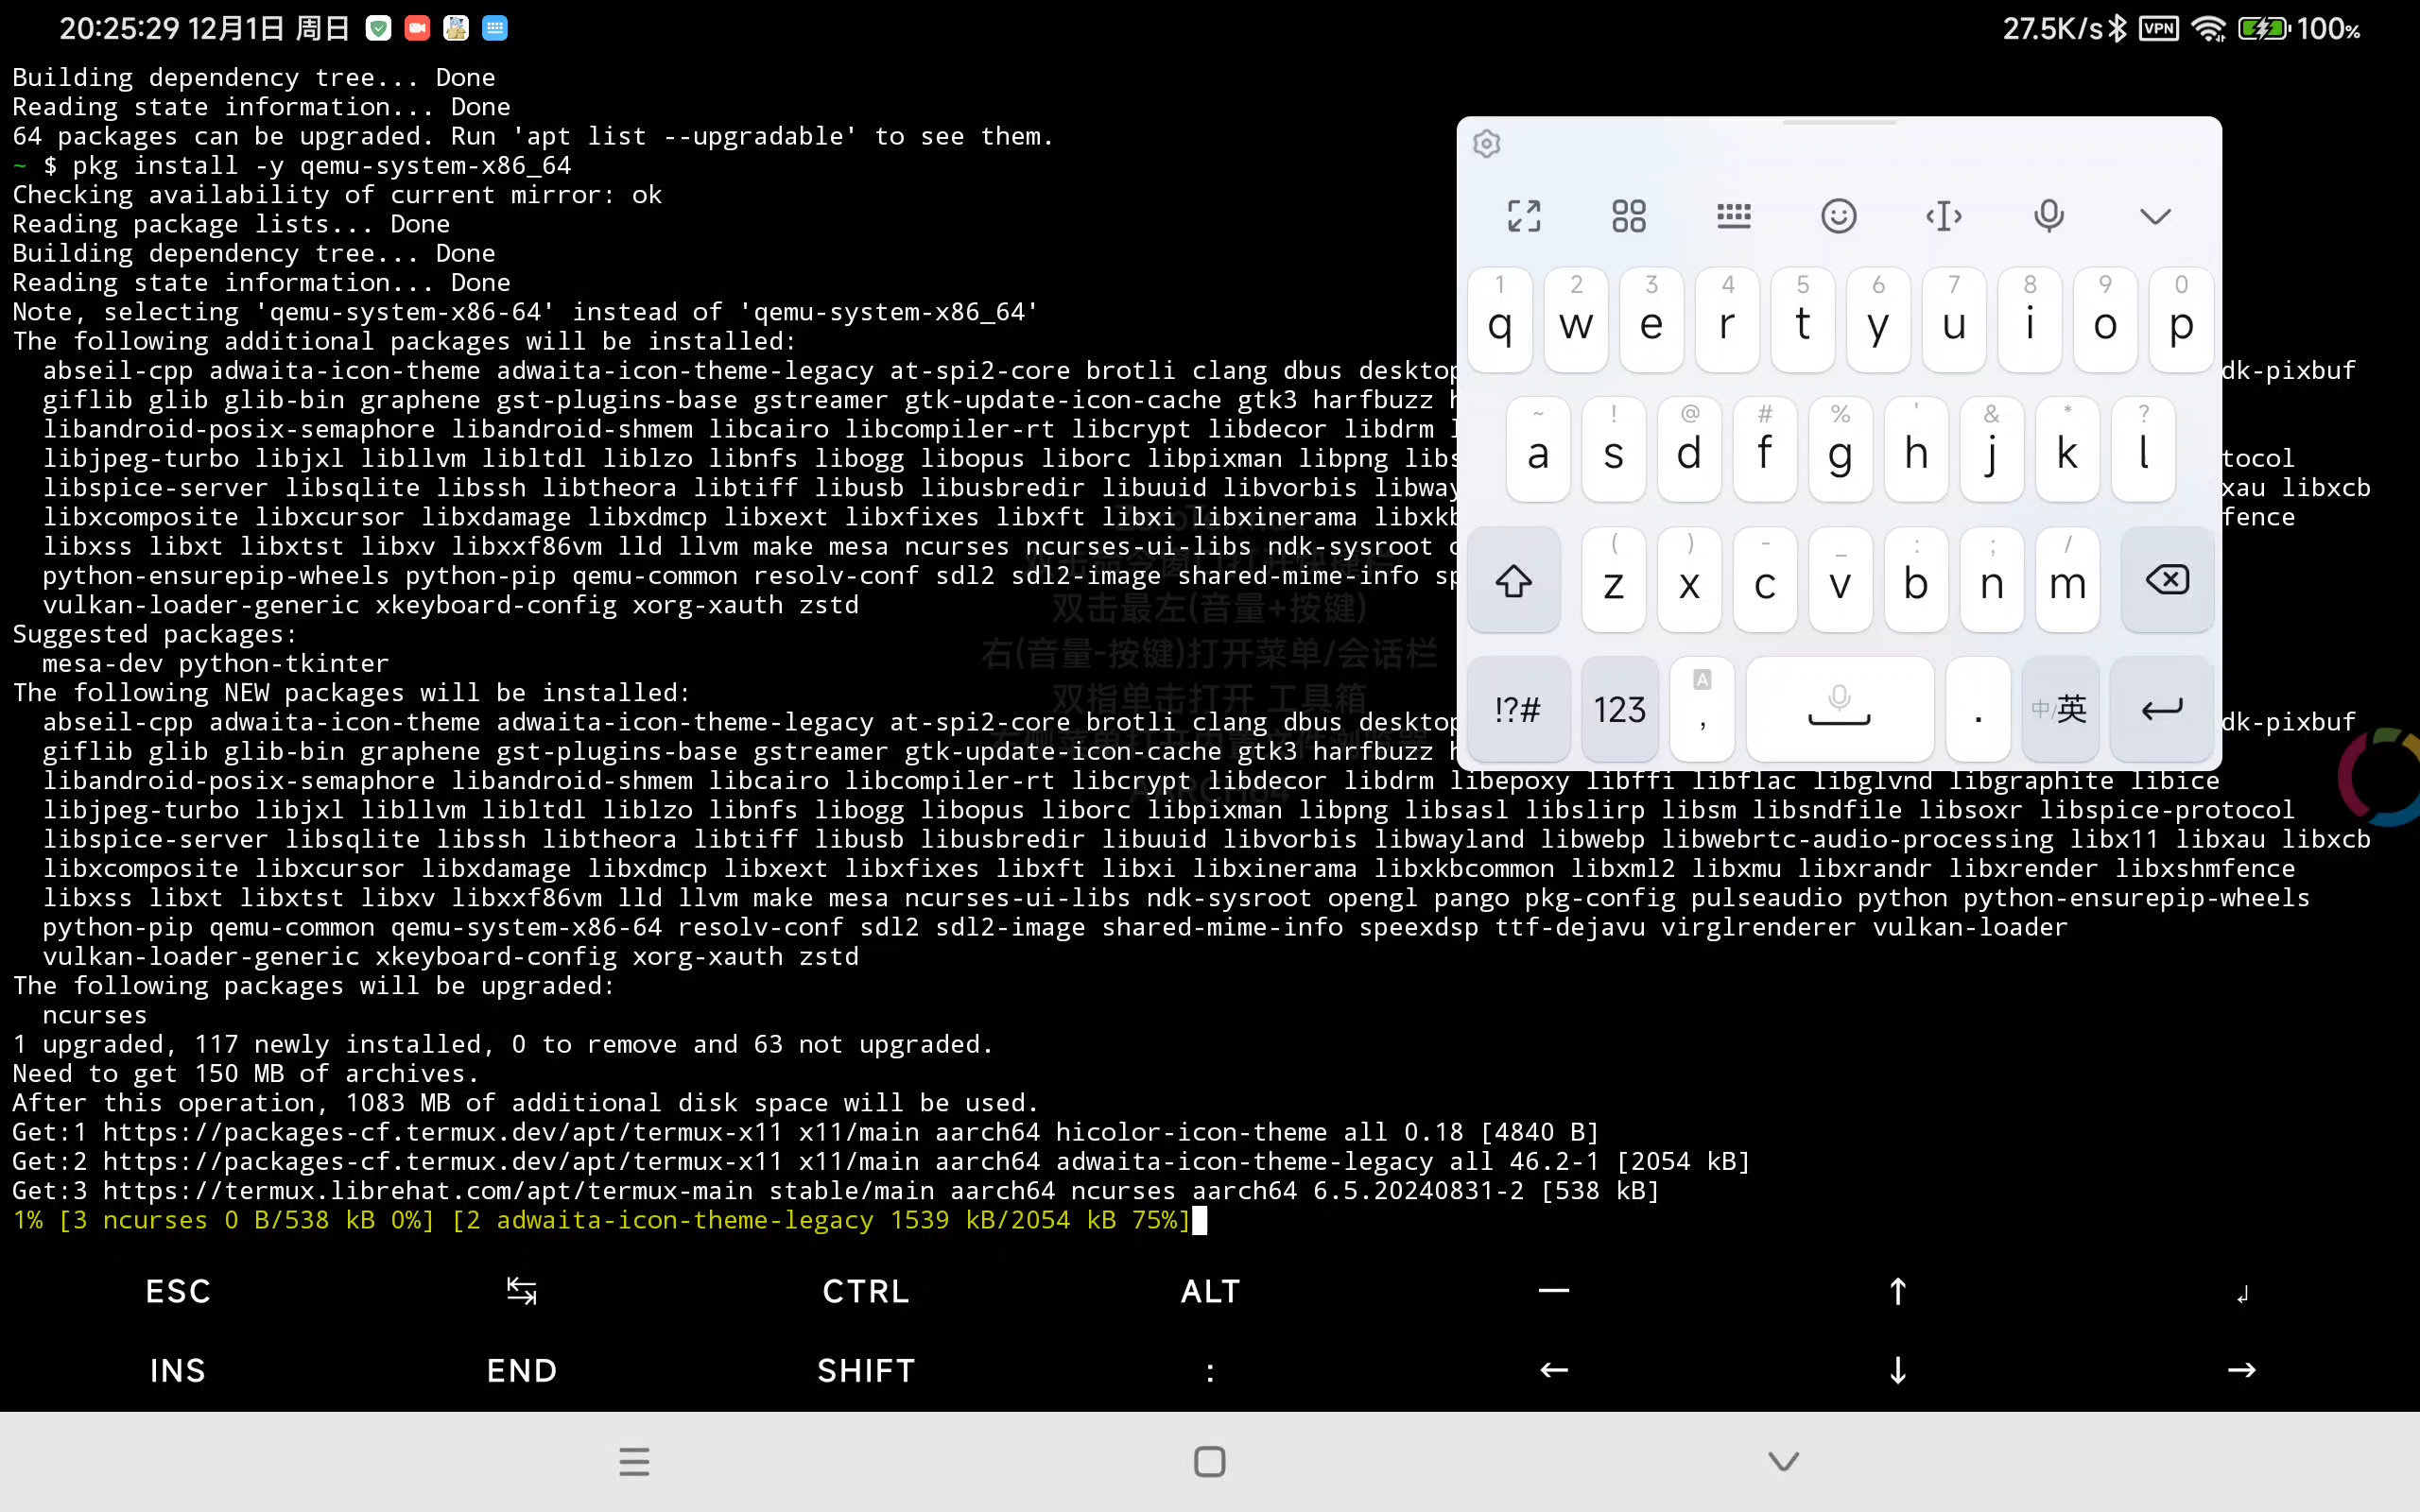The width and height of the screenshot is (2420, 1512).
Task: Tap the VPN status indicator
Action: tap(2159, 28)
